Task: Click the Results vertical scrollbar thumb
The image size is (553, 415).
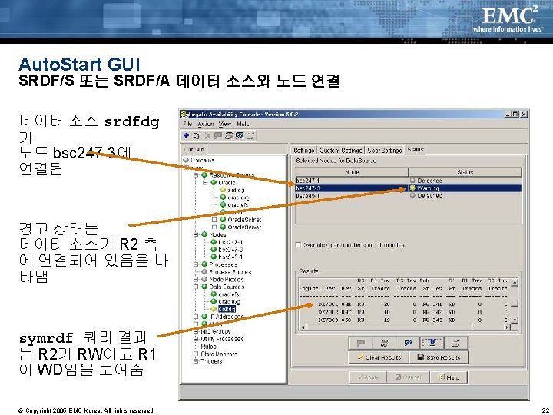Action: click(x=515, y=303)
